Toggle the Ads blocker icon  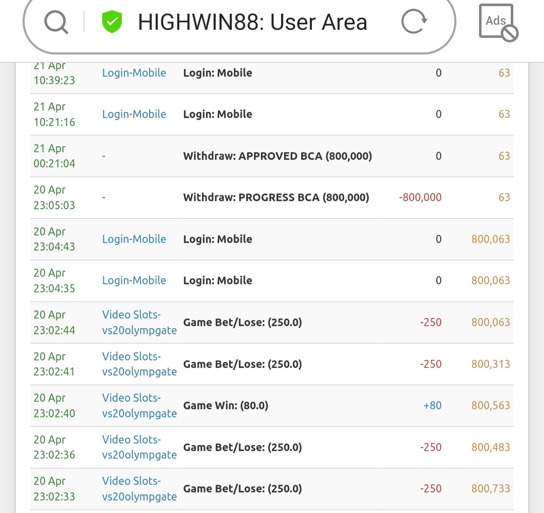point(498,22)
